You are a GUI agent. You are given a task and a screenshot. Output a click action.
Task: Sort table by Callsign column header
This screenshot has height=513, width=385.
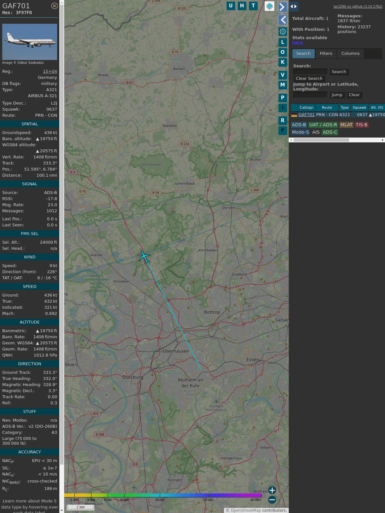[306, 107]
